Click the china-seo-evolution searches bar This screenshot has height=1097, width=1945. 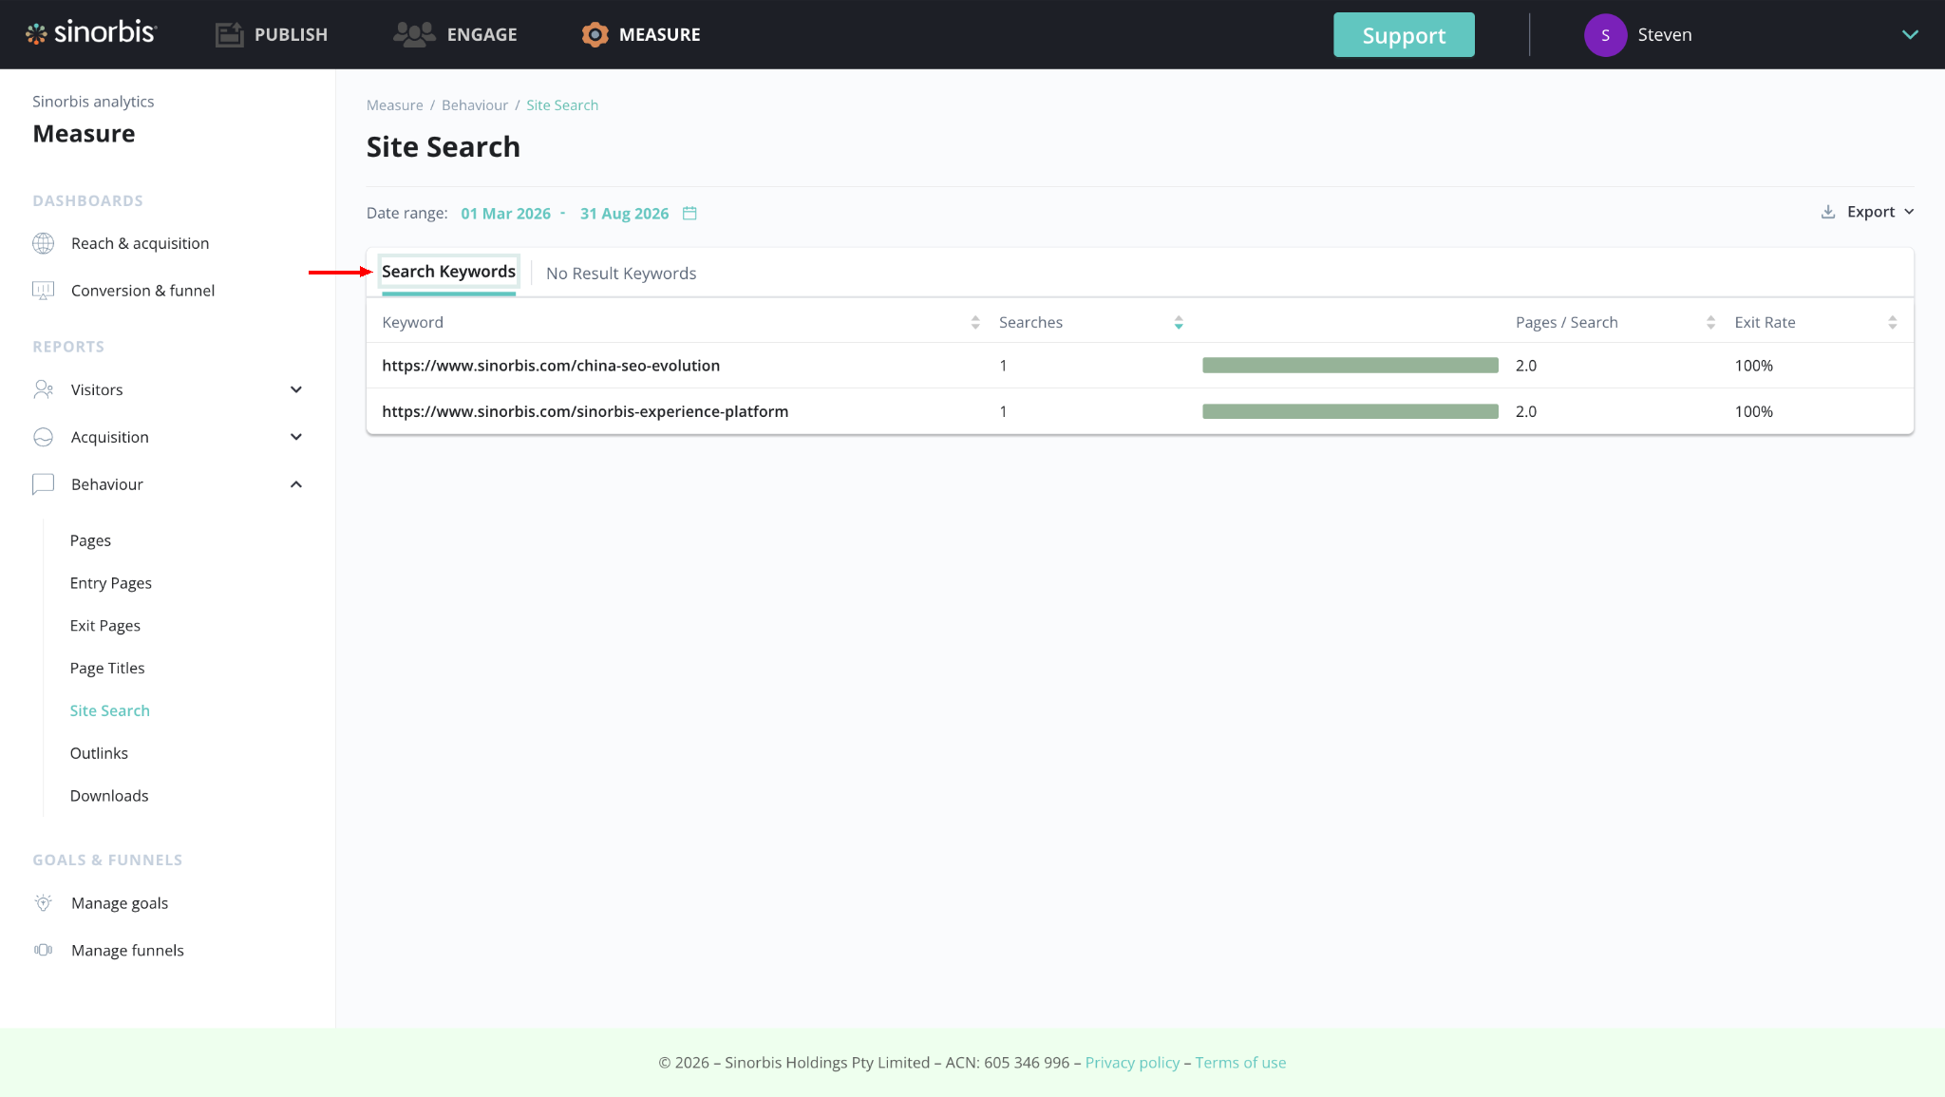pos(1350,366)
